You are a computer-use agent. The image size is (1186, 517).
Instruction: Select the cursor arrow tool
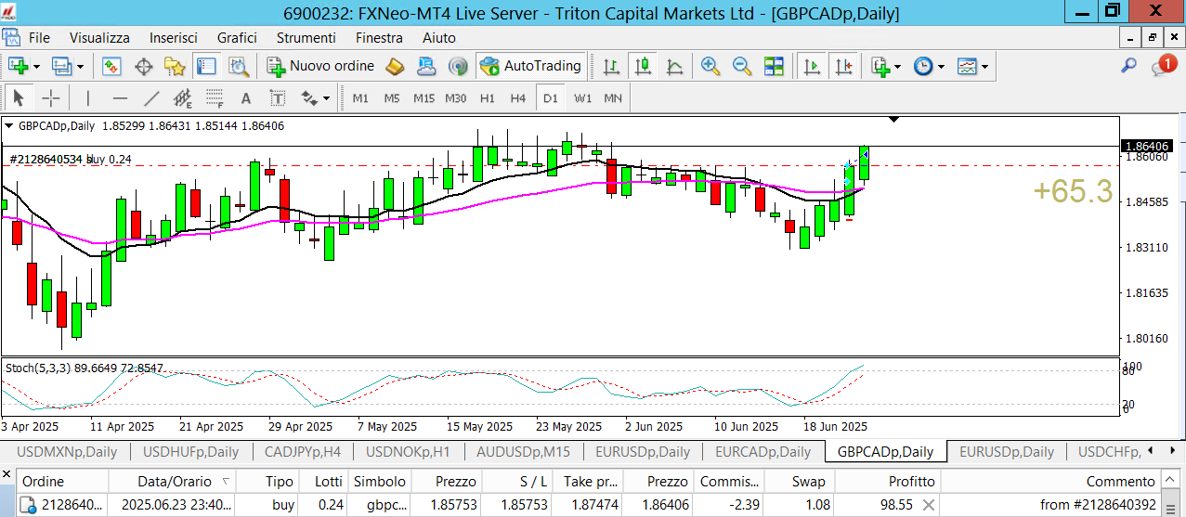pos(18,97)
